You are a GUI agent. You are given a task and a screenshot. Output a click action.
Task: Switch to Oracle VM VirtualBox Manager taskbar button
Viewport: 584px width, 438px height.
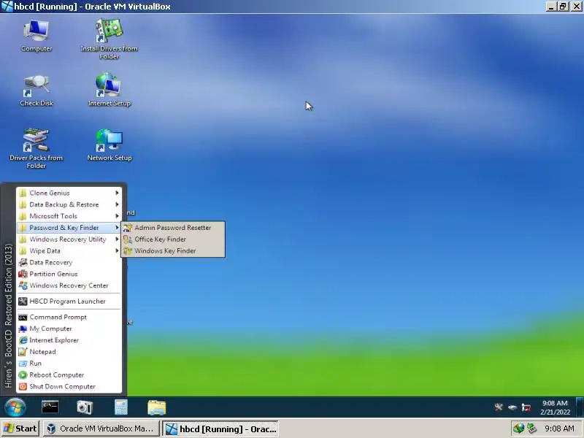click(101, 429)
